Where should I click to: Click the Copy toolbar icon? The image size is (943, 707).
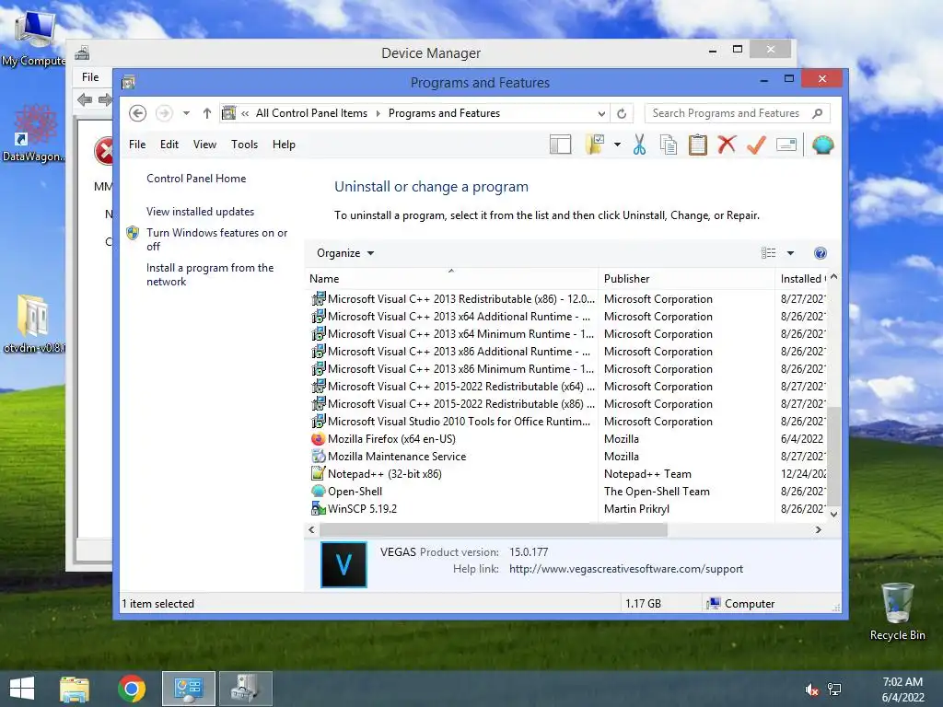point(669,145)
